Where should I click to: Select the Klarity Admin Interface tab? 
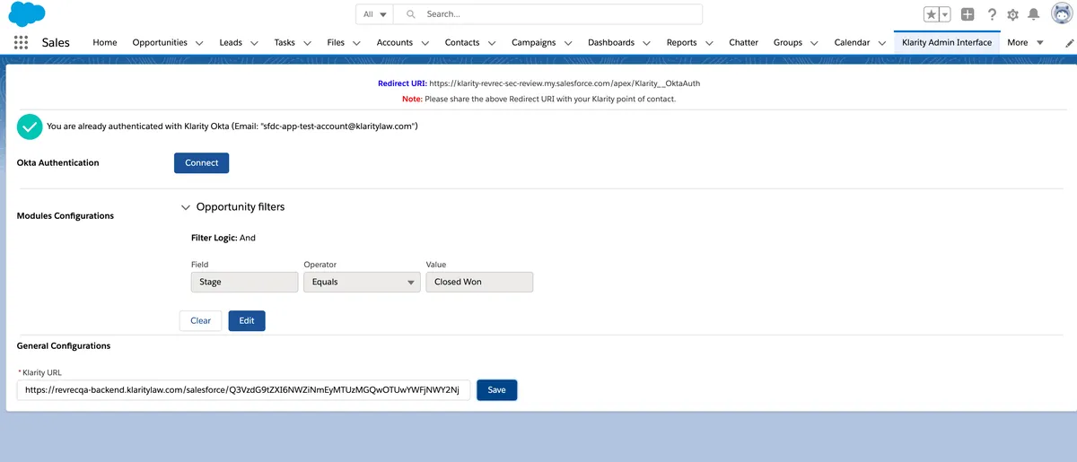pyautogui.click(x=947, y=42)
